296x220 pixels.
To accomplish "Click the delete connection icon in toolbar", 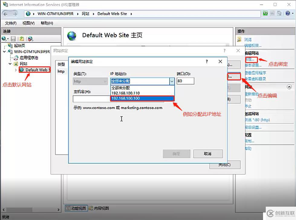I will 31,39.
